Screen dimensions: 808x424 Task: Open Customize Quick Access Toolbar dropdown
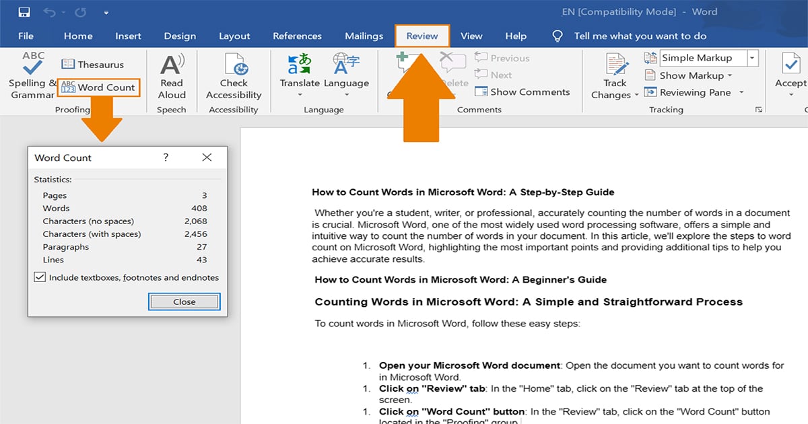[x=106, y=13]
